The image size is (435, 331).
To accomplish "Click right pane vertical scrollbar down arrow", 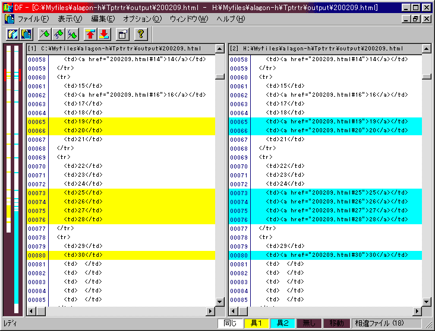I will [427, 301].
